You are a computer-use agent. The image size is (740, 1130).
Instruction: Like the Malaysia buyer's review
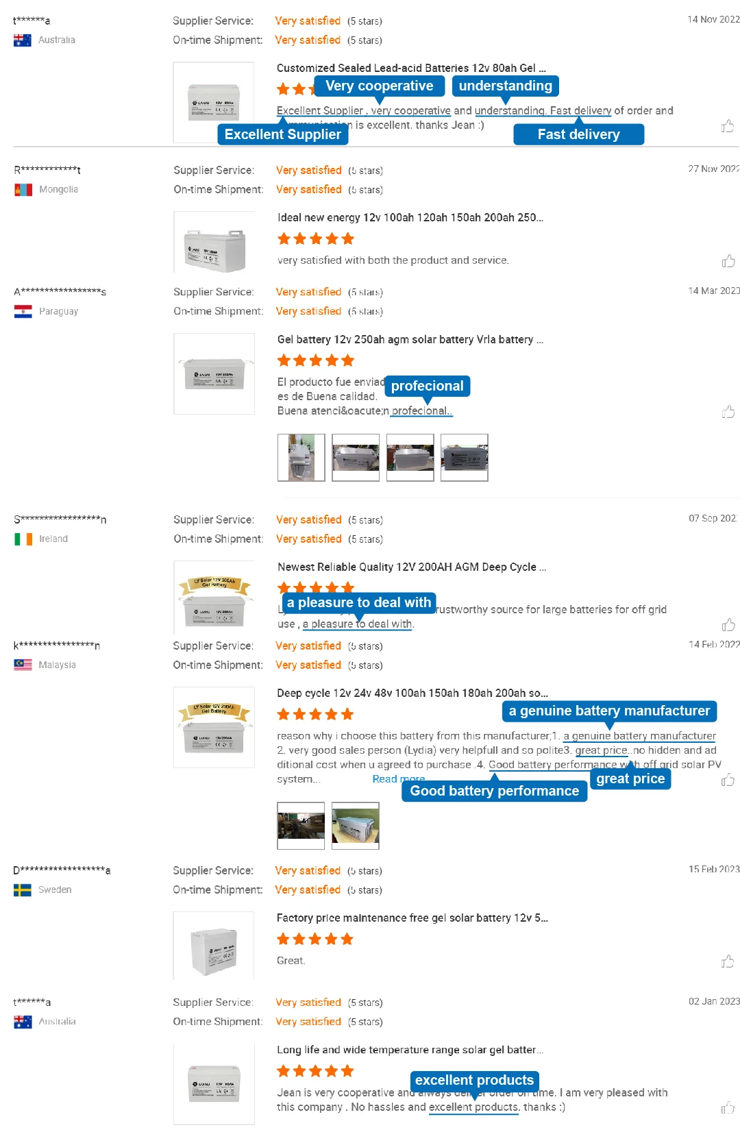(x=728, y=781)
